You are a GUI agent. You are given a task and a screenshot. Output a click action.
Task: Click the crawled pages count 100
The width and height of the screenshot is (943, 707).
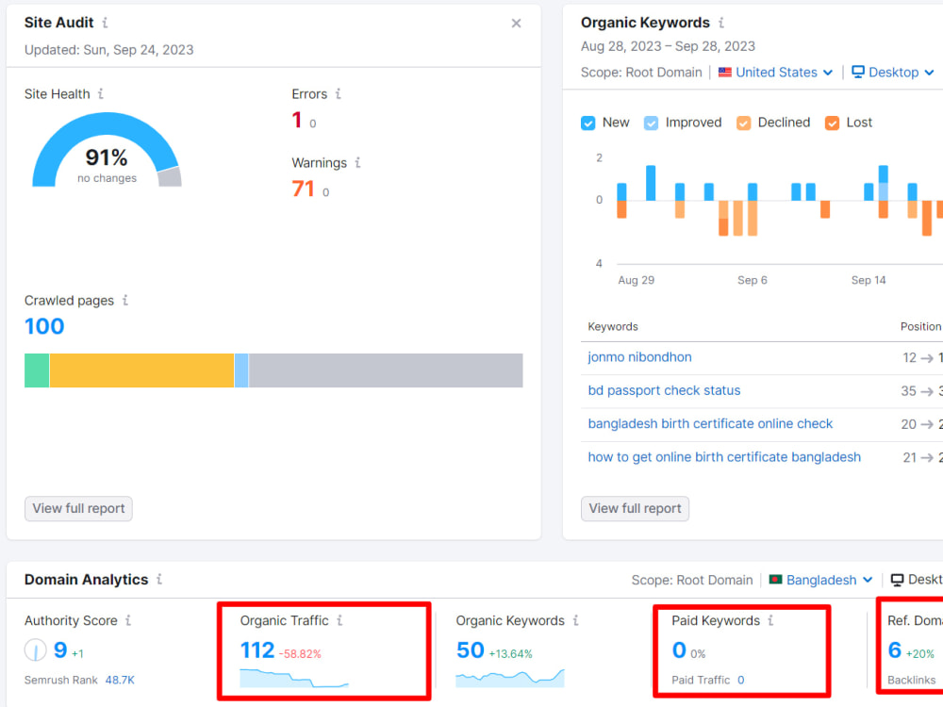pos(44,326)
